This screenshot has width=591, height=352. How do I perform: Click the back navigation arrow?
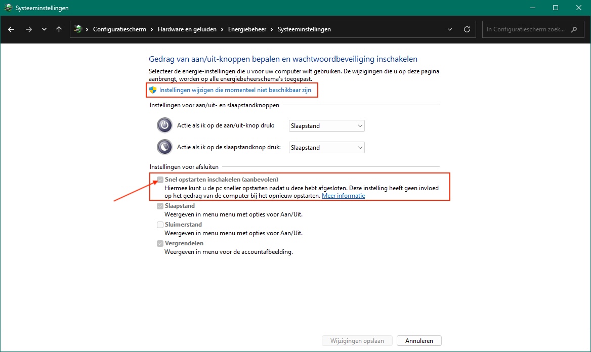tap(11, 29)
